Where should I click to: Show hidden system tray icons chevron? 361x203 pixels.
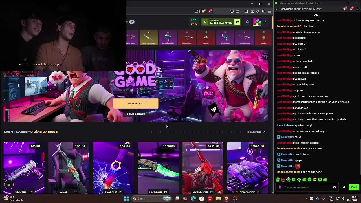(x=305, y=198)
